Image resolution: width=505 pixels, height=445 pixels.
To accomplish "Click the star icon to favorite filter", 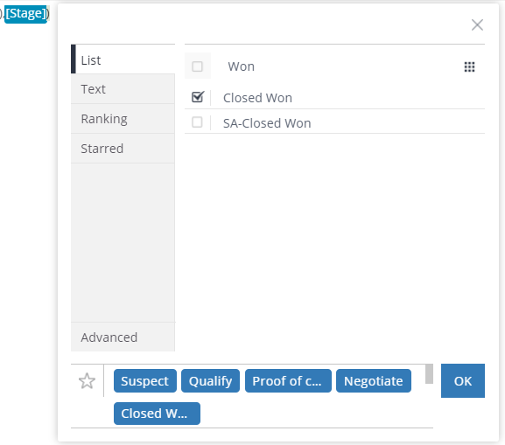I will [87, 381].
